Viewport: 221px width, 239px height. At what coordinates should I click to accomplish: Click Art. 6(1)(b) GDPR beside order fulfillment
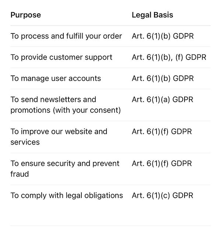[163, 36]
